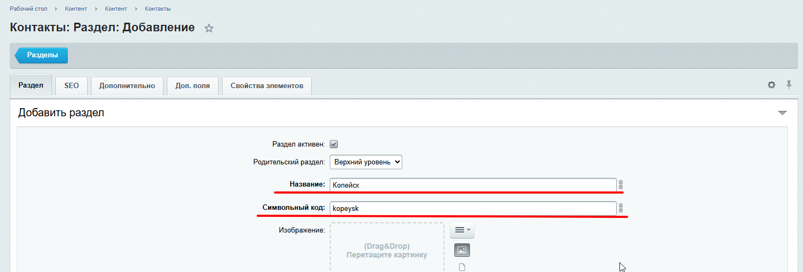Screen dimensions: 803x272
Task: Click the file document icon near image area
Action: coord(462,267)
